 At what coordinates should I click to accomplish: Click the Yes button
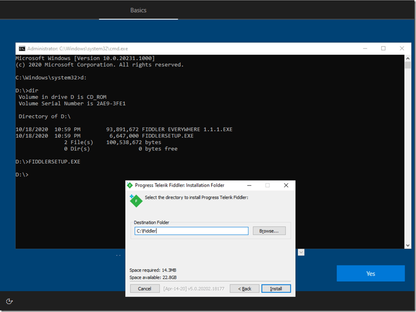(x=370, y=273)
